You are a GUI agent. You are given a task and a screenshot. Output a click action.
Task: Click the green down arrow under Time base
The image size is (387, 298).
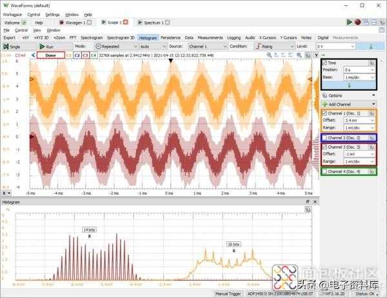(x=349, y=85)
